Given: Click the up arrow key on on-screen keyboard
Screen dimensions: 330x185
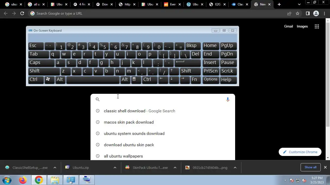Looking at the screenshot, I should pyautogui.click(x=175, y=71).
